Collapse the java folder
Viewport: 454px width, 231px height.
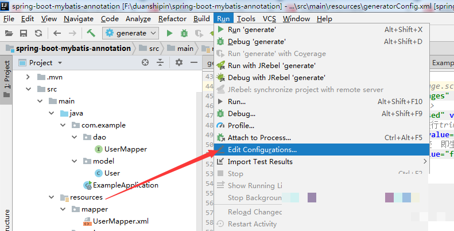point(51,113)
